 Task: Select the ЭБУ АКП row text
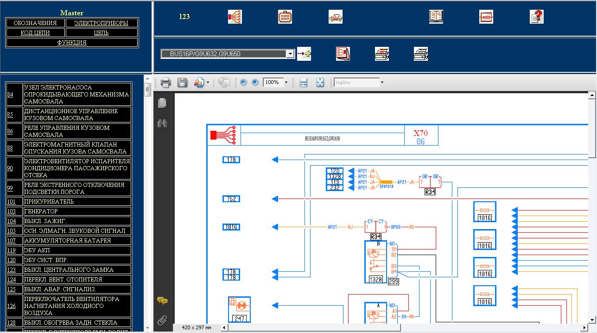click(x=36, y=250)
